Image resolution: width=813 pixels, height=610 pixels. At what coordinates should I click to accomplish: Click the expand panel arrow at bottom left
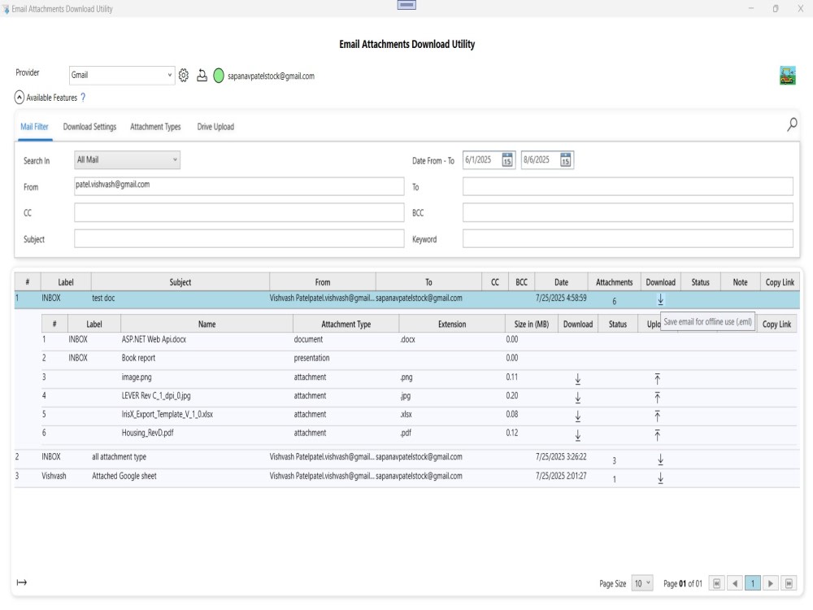22,582
